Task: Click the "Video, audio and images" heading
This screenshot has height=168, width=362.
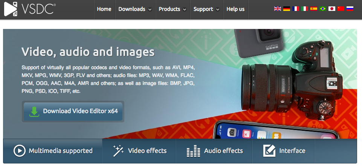Action: [88, 52]
